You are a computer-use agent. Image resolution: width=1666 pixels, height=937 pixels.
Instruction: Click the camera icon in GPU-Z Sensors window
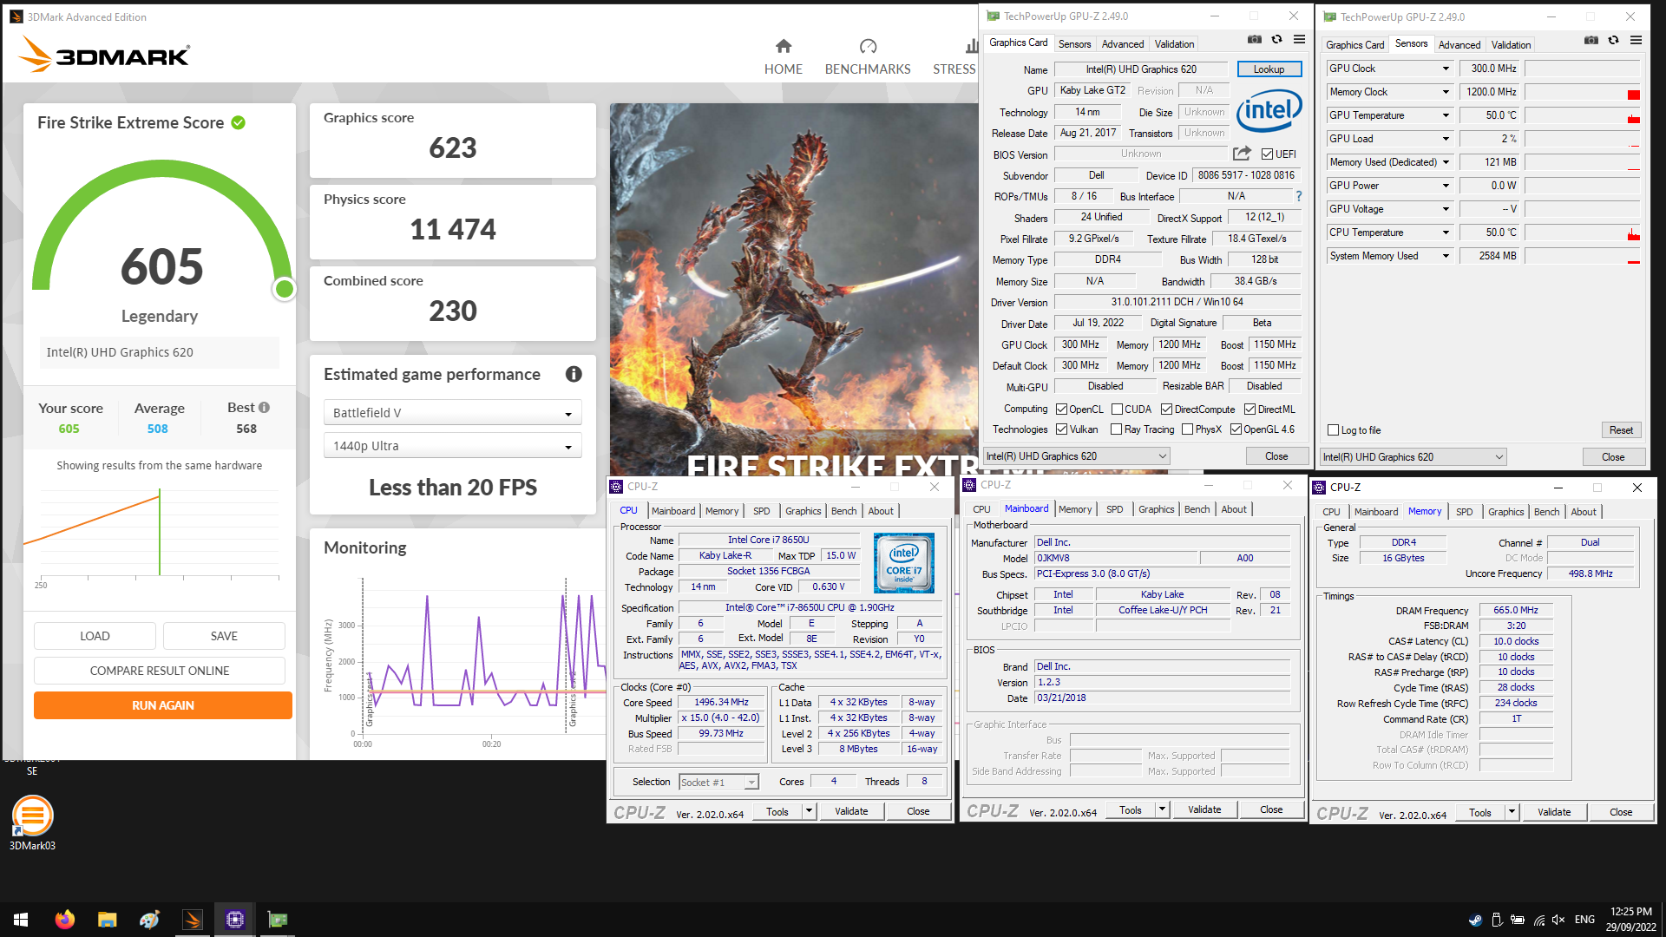1591,40
